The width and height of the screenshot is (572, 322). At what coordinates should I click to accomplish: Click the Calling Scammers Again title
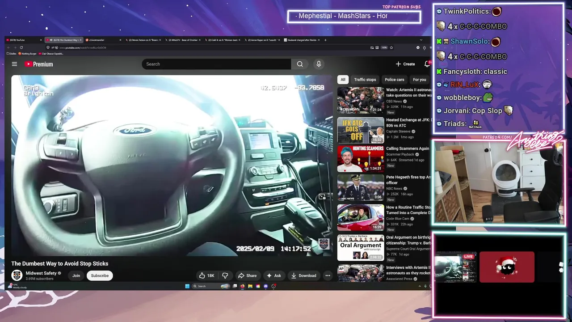pos(408,148)
